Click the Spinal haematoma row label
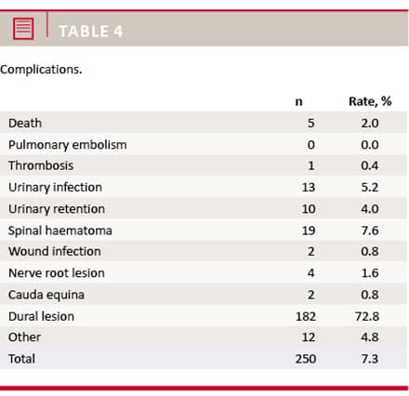This screenshot has width=409, height=396. pos(60,231)
